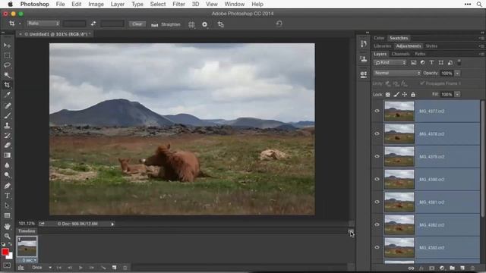Select the Clone Stamp tool
The width and height of the screenshot is (486, 273).
tap(7, 126)
